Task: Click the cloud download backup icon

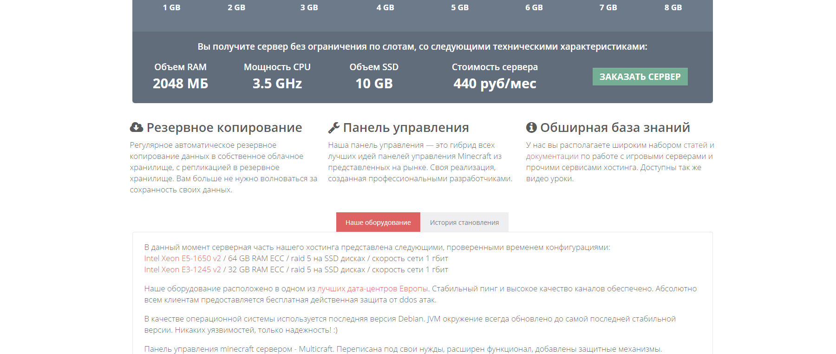Action: click(x=137, y=127)
